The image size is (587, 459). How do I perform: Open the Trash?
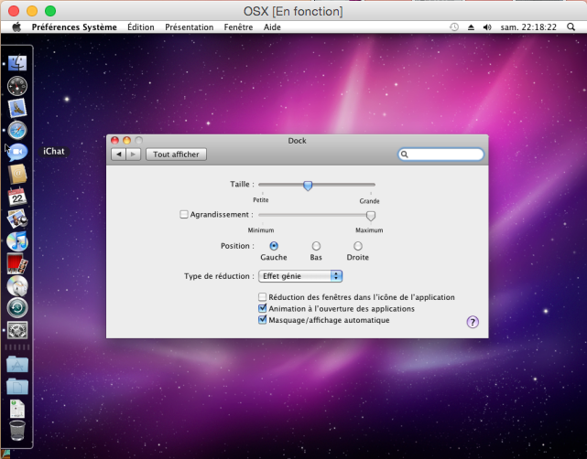17,431
